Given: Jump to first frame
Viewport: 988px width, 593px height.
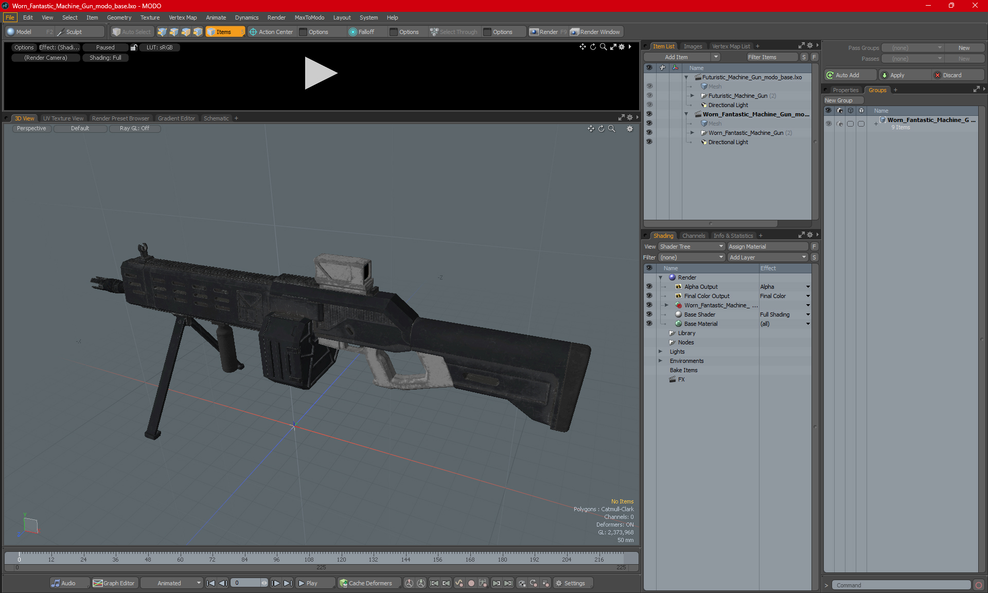Looking at the screenshot, I should coord(210,583).
